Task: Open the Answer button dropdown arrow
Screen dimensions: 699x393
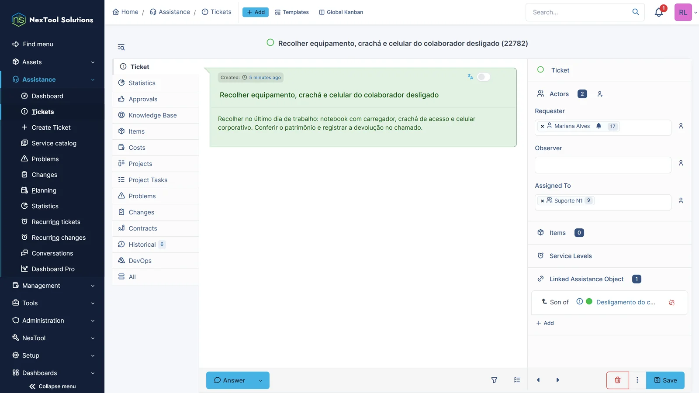Action: 261,381
